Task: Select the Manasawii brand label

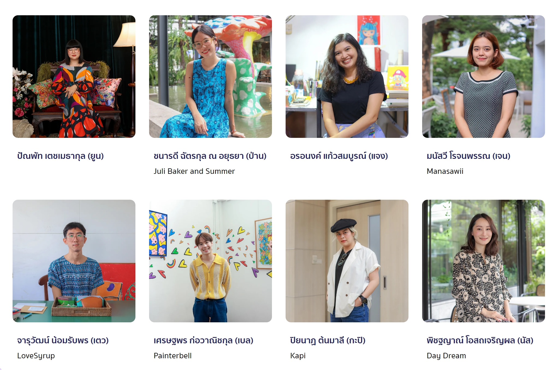Action: (445, 171)
